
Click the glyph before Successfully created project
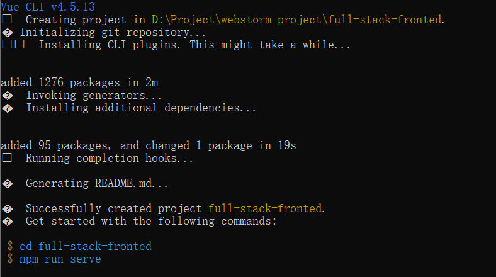click(8, 208)
